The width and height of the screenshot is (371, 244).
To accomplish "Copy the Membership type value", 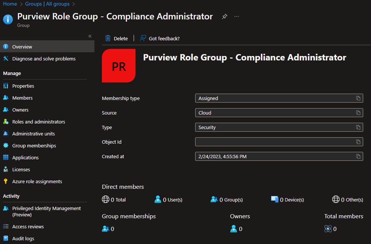I will [358, 98].
